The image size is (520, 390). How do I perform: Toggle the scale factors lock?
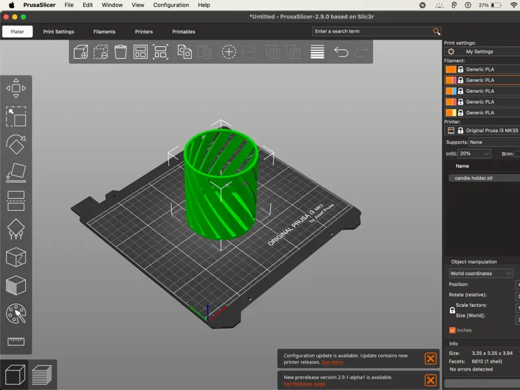coord(452,311)
